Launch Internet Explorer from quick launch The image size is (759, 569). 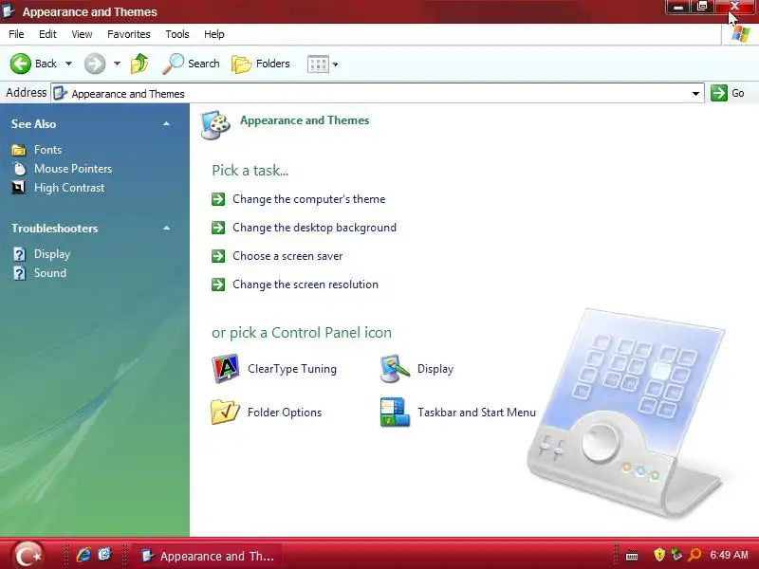[x=83, y=555]
